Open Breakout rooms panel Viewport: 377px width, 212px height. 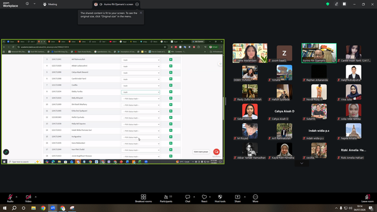coord(144,198)
